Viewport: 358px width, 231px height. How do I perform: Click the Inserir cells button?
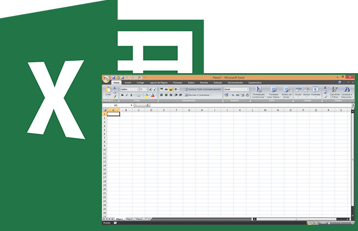[298, 92]
